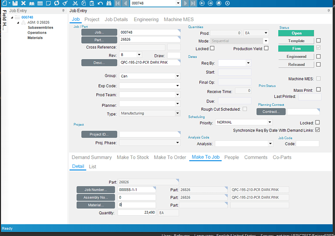Click the Material... button
Viewport: 335px width, 236px height.
pyautogui.click(x=96, y=205)
